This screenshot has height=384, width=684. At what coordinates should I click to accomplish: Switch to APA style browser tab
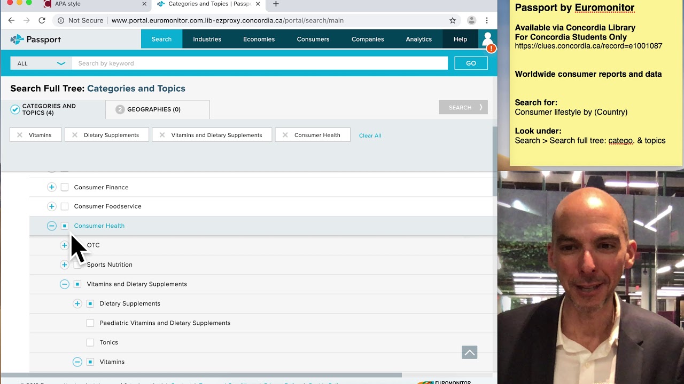pos(95,4)
